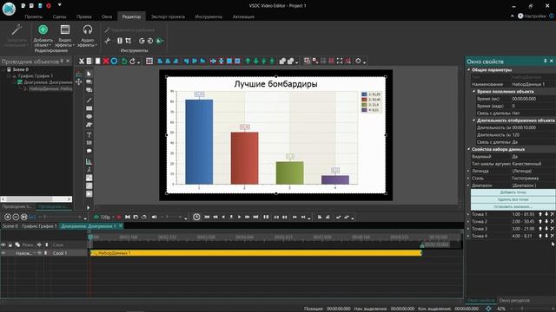The image size is (556, 312).
Task: Click Добавить точку button
Action: tap(513, 192)
